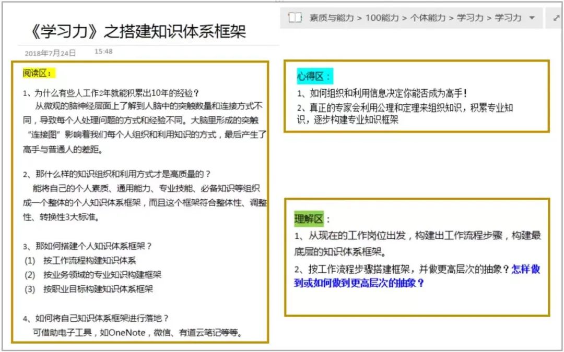Click the list item (3) 按职业目标构建知识体系框架
This screenshot has width=564, height=352.
point(88,289)
